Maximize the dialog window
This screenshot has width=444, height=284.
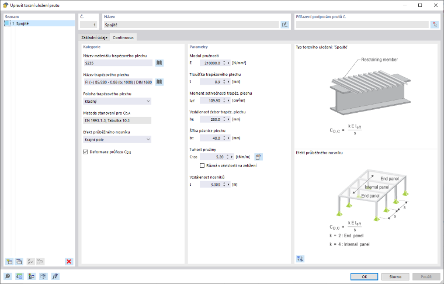(420, 5)
